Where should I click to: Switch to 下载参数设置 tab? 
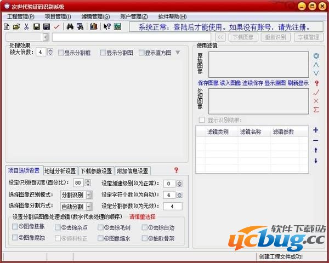pos(97,171)
